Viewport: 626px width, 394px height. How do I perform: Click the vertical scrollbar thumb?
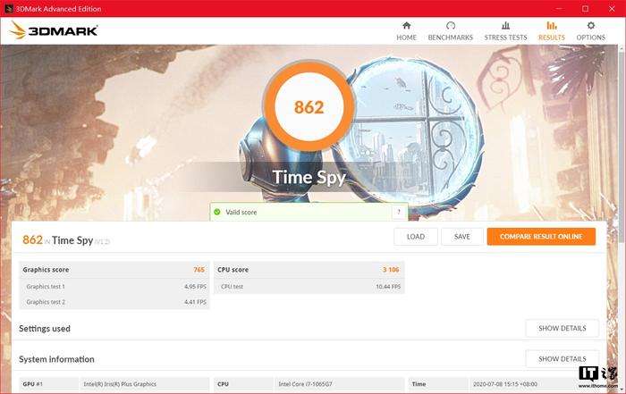[x=622, y=146]
